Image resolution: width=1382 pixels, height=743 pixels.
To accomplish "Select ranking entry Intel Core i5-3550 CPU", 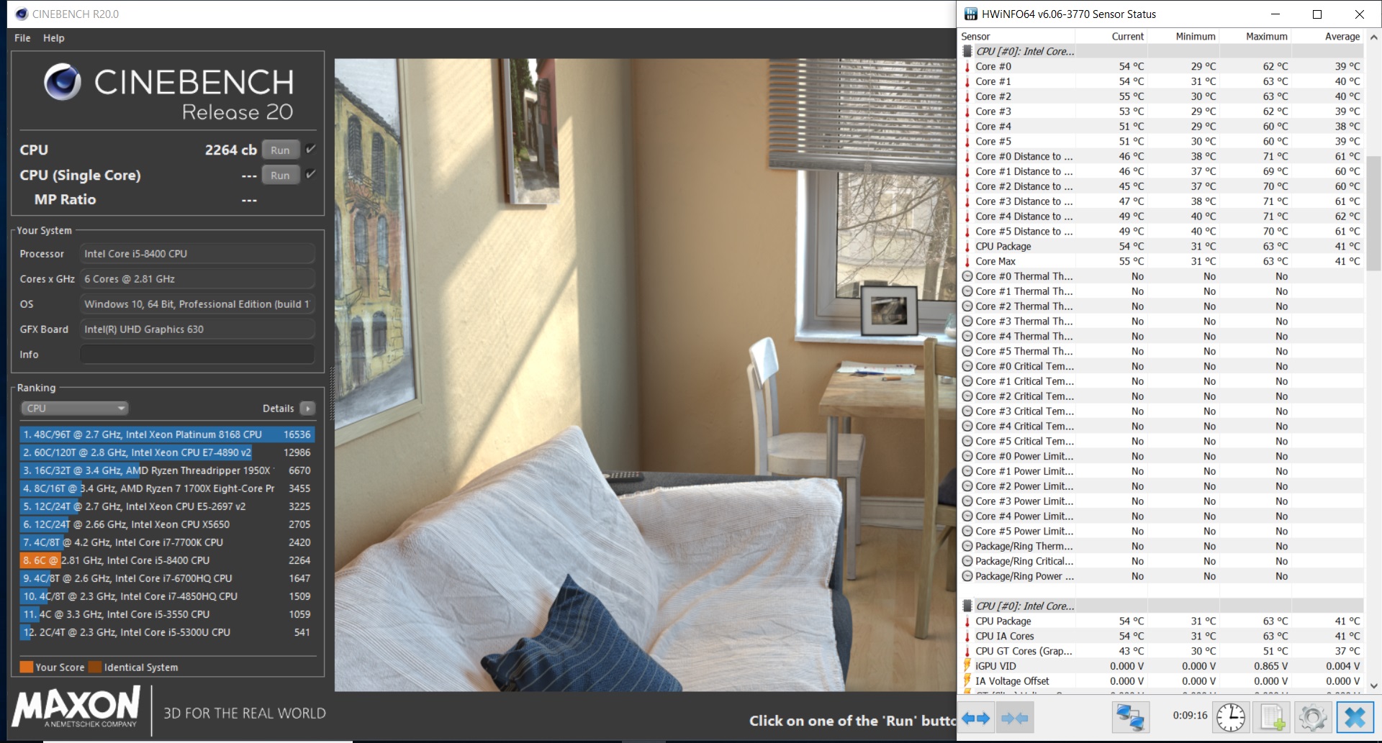I will coord(167,614).
